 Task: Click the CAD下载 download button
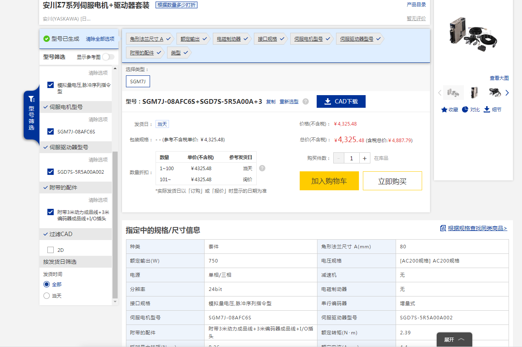(341, 101)
